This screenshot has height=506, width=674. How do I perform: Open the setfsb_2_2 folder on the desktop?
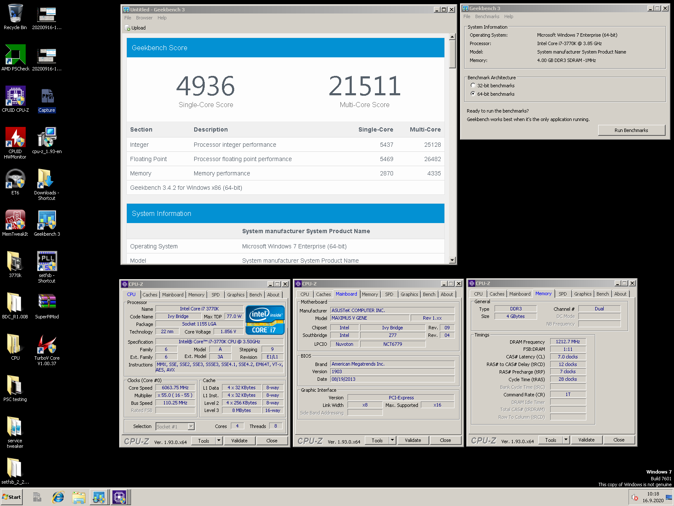pos(15,471)
